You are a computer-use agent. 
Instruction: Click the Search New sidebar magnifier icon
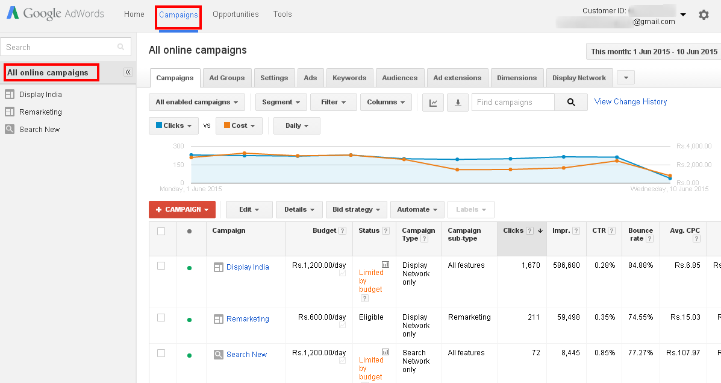[x=10, y=129]
